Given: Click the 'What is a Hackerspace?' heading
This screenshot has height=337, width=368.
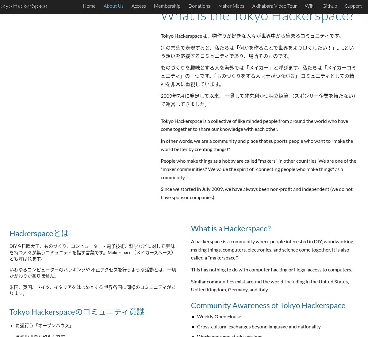Looking at the screenshot, I should (231, 229).
